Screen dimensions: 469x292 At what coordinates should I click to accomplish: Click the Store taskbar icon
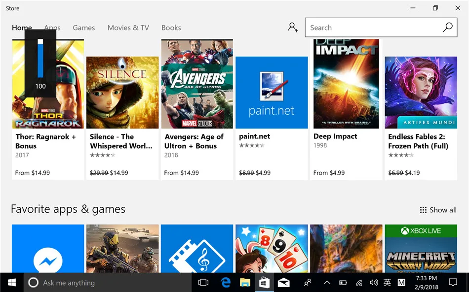(264, 283)
